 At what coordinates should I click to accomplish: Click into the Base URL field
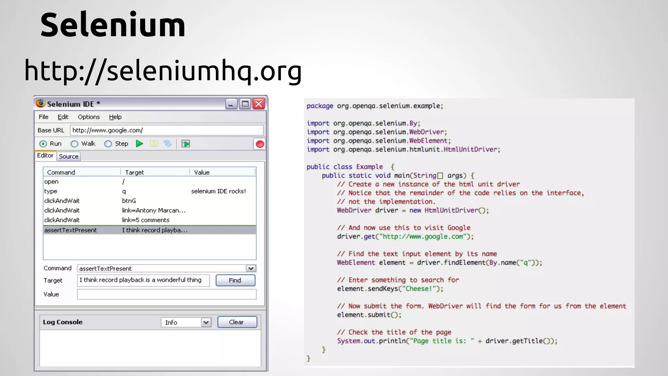[167, 130]
